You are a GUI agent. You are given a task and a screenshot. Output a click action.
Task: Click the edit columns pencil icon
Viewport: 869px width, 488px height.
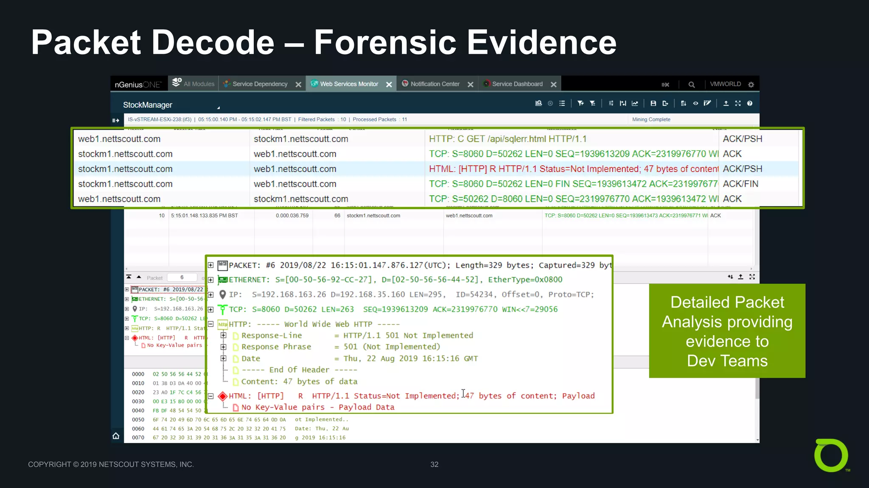coord(707,103)
